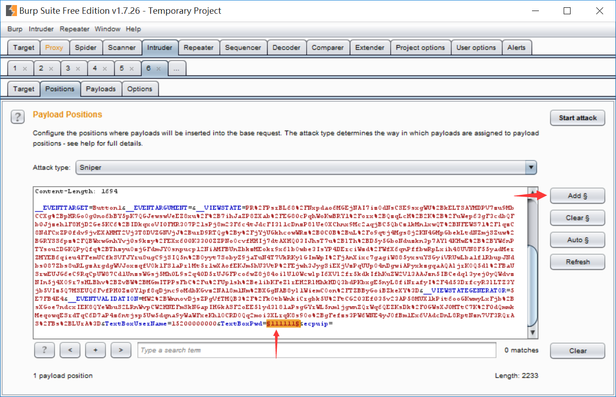Click the Start attack button

click(x=577, y=118)
